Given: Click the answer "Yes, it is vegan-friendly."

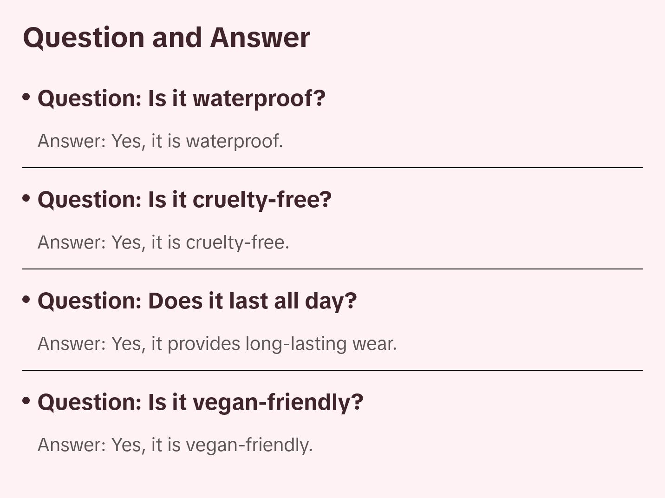Looking at the screenshot, I should [x=175, y=445].
